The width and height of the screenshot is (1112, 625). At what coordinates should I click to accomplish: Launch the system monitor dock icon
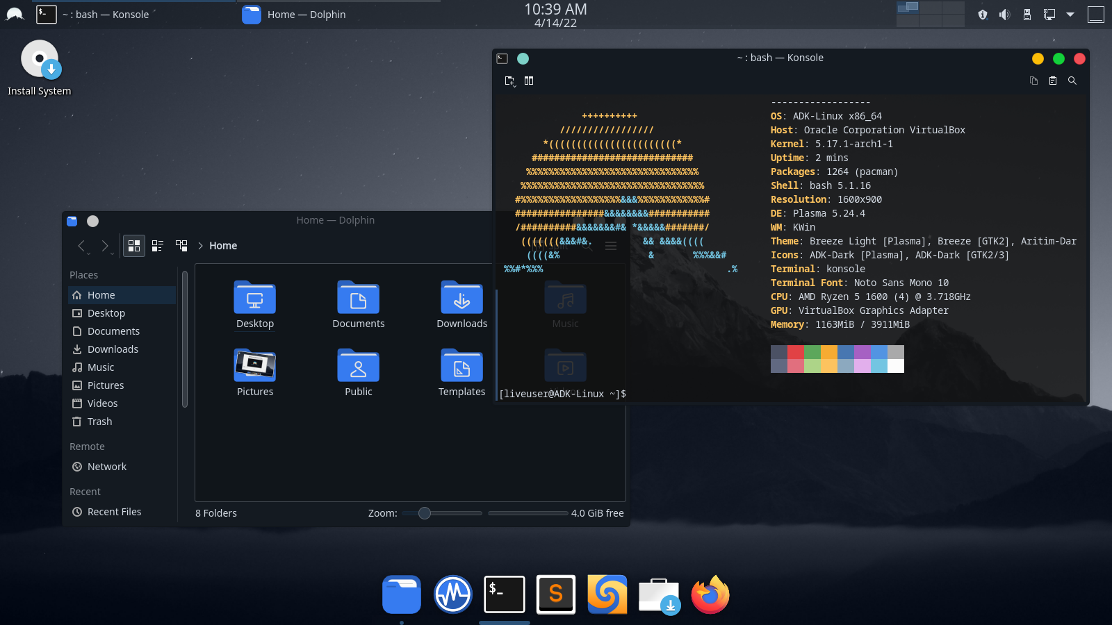[453, 594]
